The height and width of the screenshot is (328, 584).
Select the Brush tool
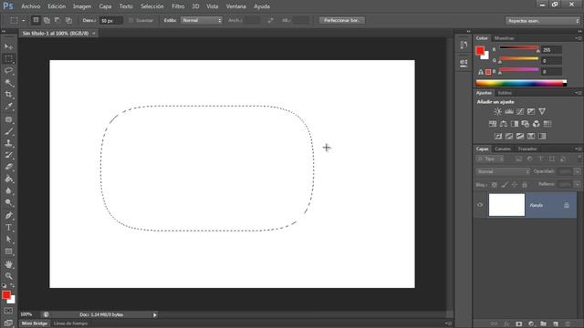pos(8,131)
